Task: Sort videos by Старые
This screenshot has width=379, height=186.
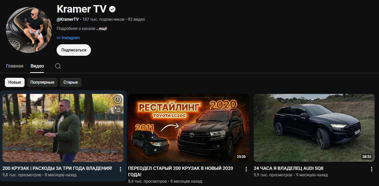Action: [71, 82]
